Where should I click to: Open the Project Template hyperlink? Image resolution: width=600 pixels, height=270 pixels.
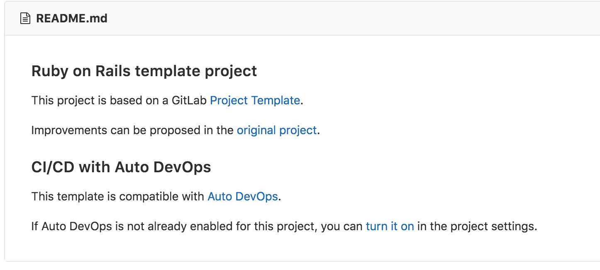[x=255, y=101]
